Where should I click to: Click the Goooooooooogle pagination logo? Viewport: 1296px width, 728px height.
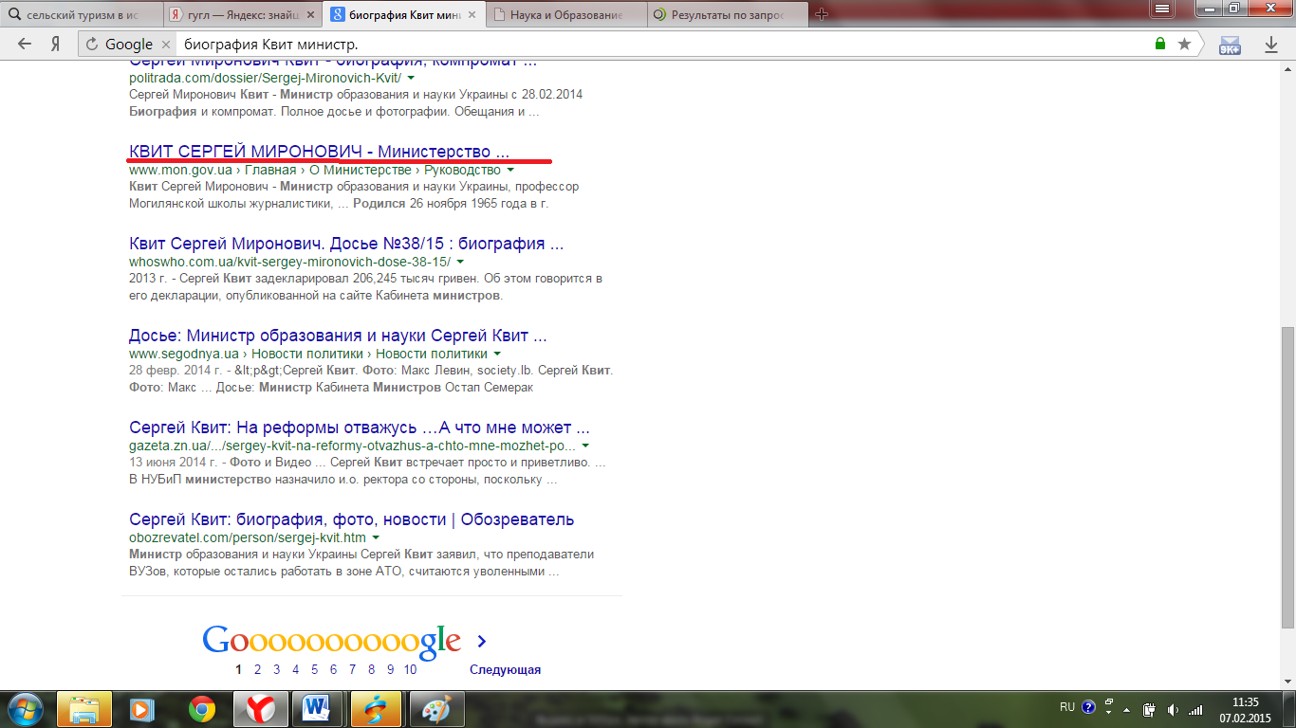click(x=331, y=641)
